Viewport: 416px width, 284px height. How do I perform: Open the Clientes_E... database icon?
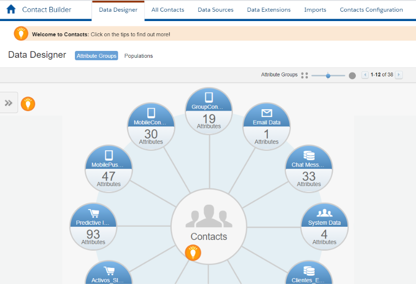point(309,271)
